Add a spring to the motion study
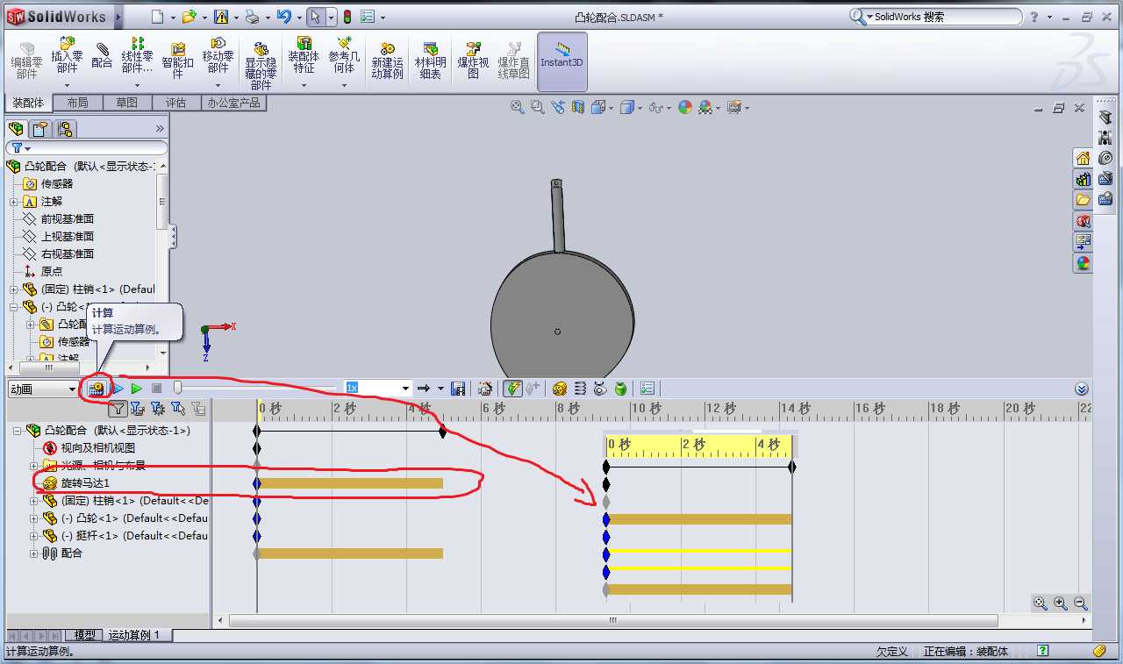The width and height of the screenshot is (1123, 664). coord(580,388)
